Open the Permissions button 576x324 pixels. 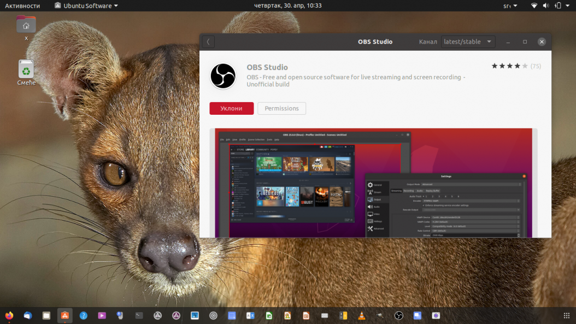tap(282, 108)
